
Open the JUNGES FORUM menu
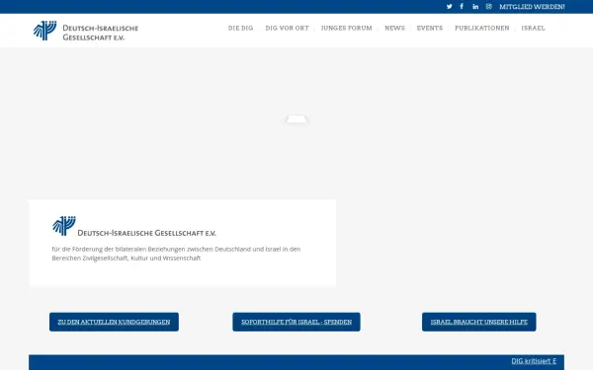point(347,28)
